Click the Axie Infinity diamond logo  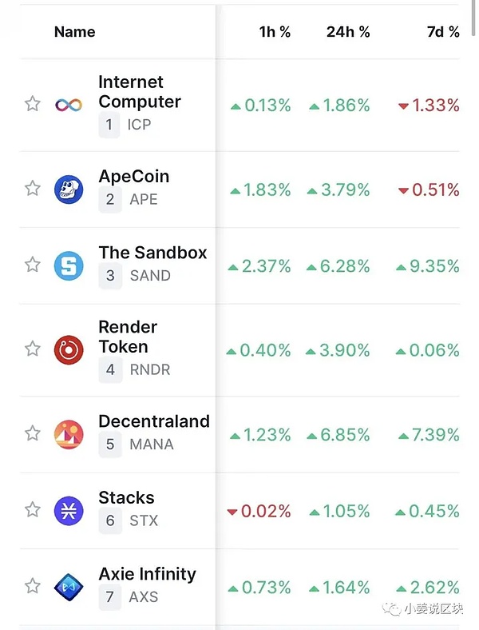point(69,587)
